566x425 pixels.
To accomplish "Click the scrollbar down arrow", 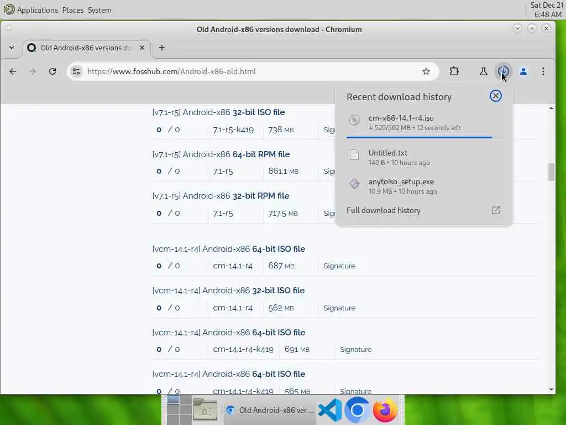I will [551, 390].
